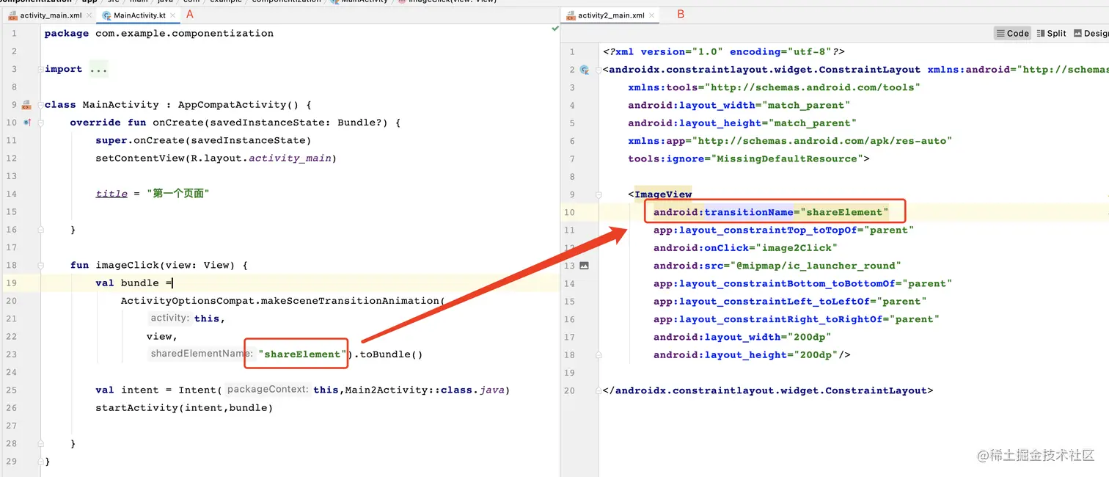Close the activity_main.xml editor tab
The width and height of the screenshot is (1109, 477).
pyautogui.click(x=89, y=15)
